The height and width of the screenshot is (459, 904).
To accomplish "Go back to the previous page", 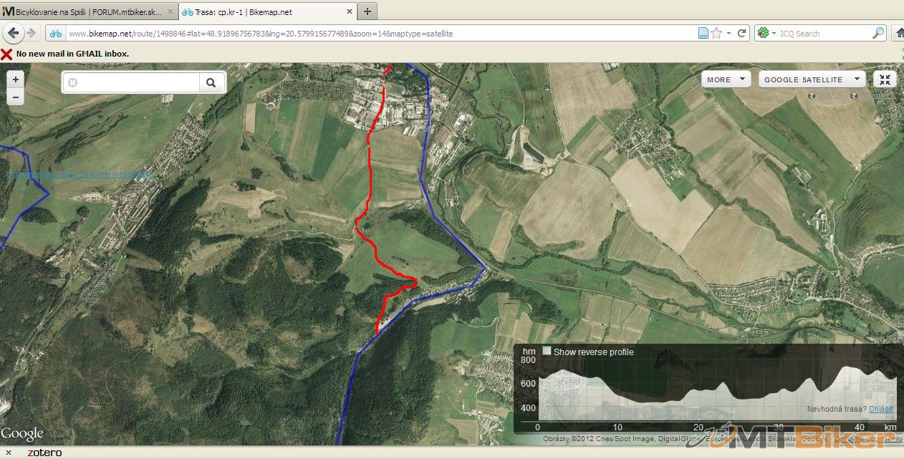I will point(14,33).
